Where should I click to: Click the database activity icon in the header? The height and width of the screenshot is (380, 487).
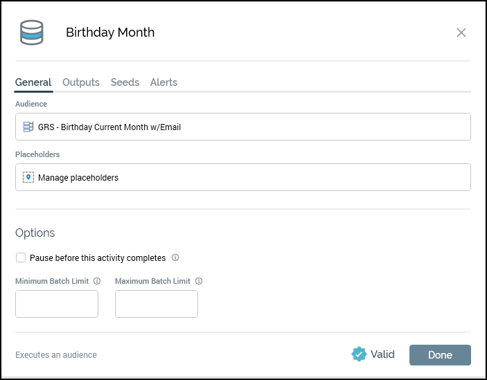point(31,33)
